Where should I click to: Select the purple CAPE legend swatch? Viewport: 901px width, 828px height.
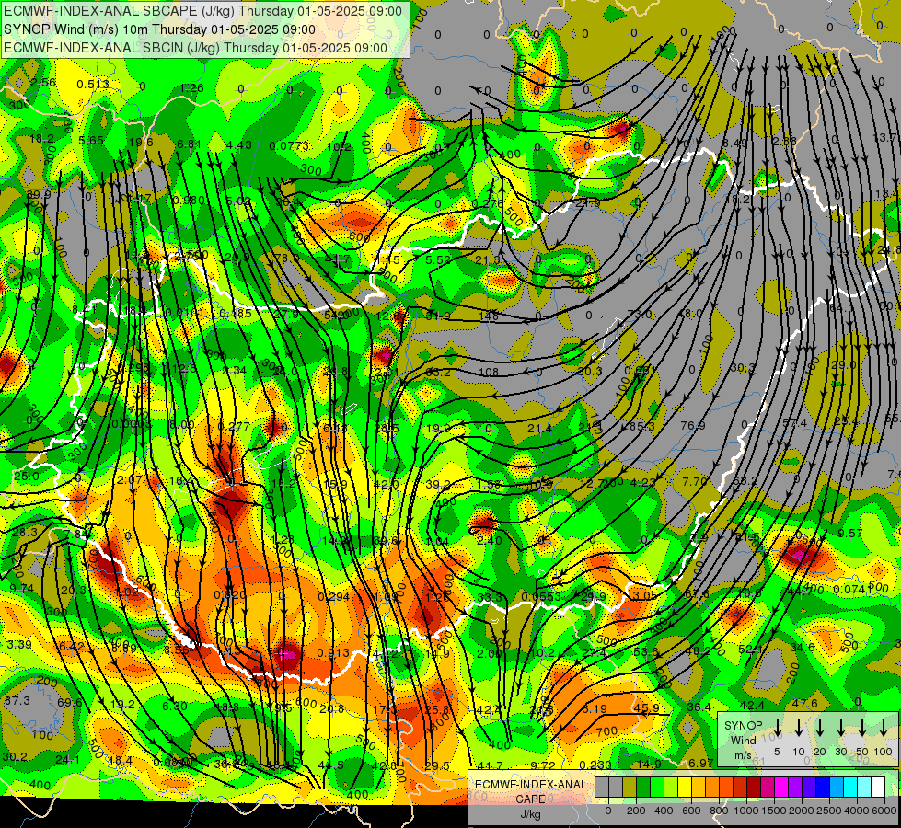(795, 788)
